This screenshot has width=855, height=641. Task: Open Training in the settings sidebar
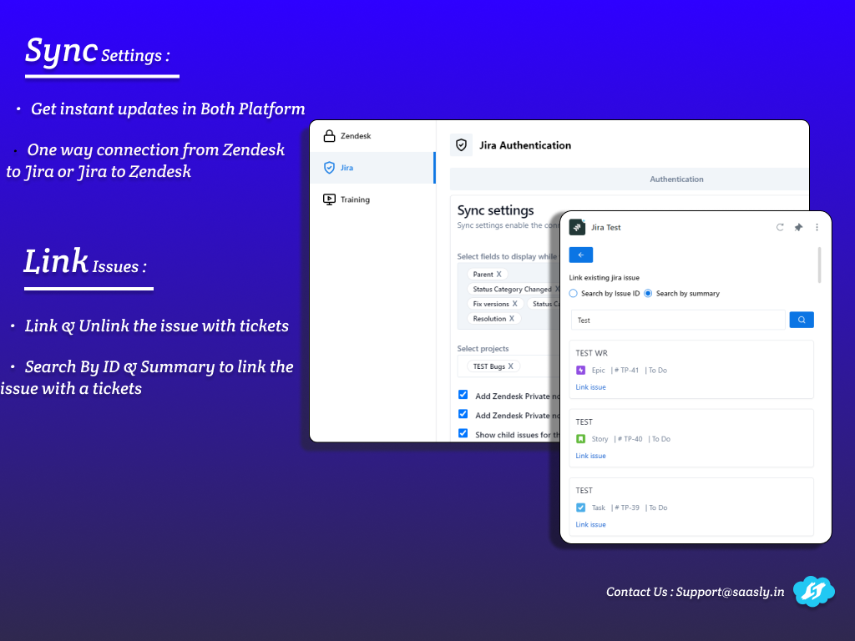tap(355, 199)
